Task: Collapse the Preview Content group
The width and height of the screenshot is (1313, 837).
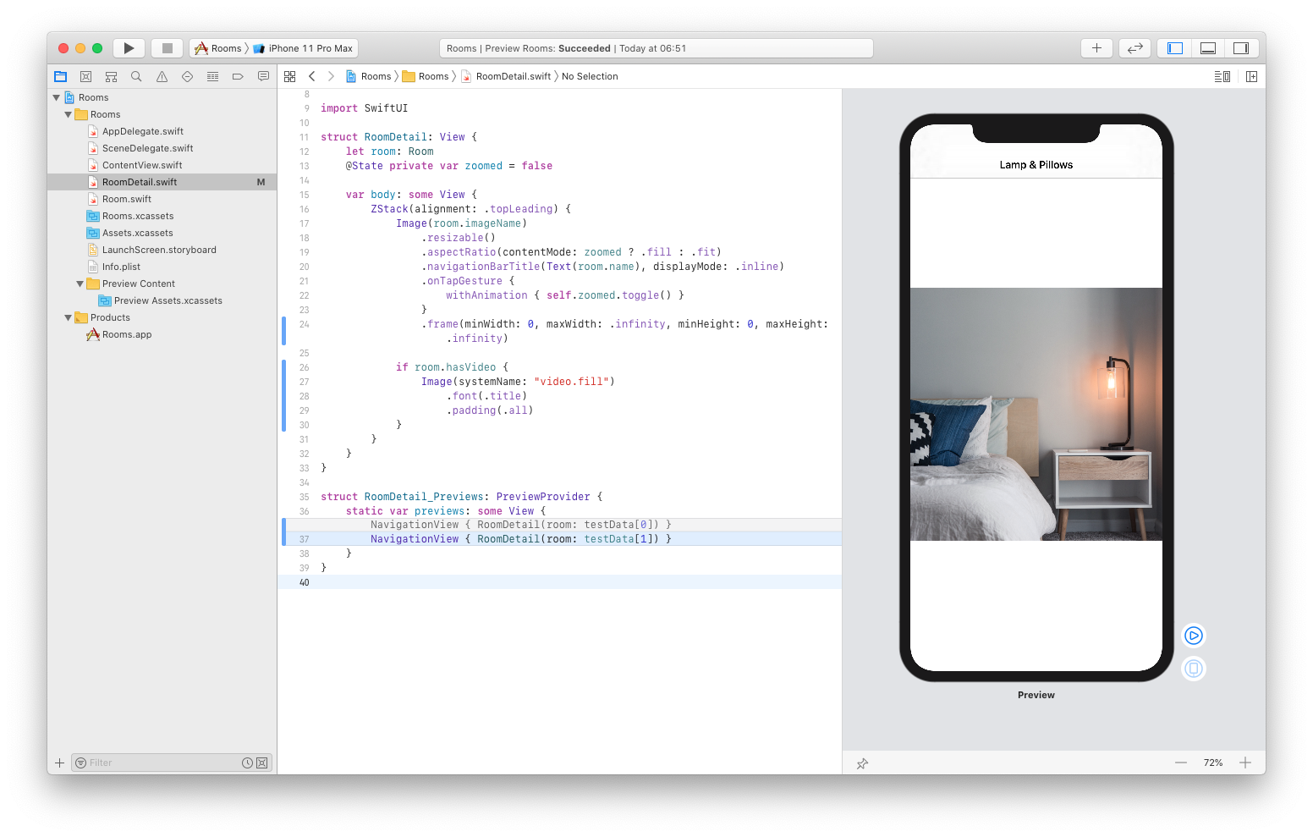Action: point(78,284)
